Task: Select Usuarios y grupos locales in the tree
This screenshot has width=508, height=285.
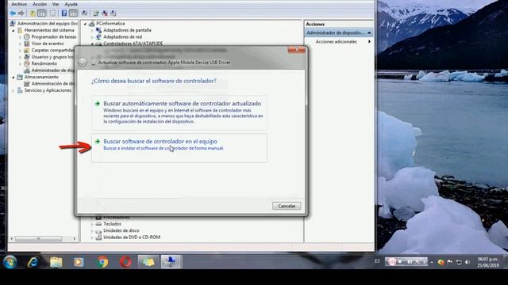Action: click(52, 57)
